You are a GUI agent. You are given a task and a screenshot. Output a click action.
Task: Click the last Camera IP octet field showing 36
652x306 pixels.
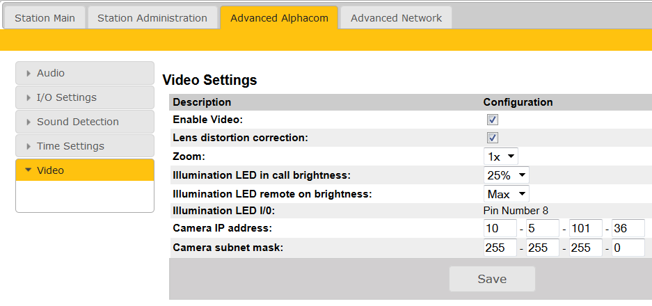coord(628,228)
